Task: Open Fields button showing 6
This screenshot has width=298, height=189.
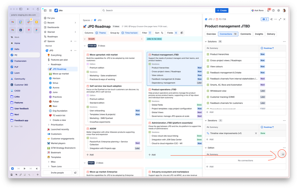Action: click(172, 33)
